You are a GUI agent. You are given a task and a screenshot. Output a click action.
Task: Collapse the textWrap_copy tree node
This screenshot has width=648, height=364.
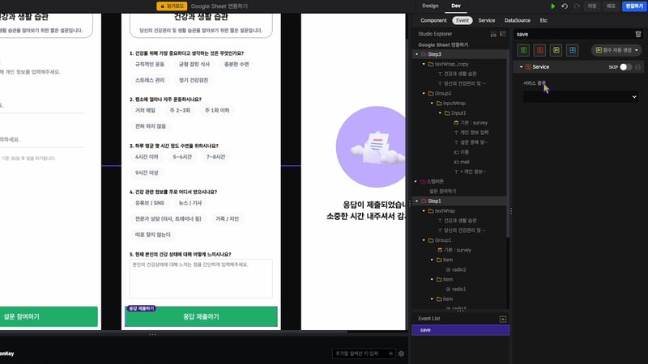click(424, 64)
